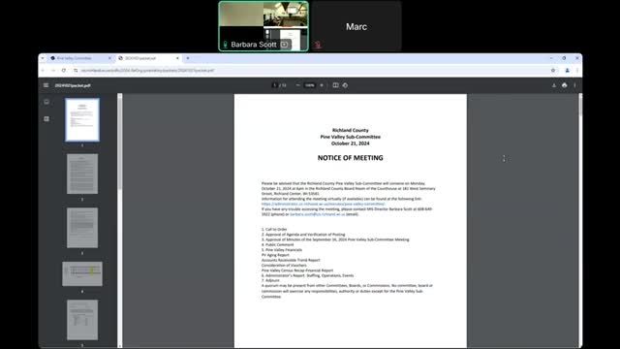This screenshot has width=620, height=349.
Task: Show document outline view in sidebar
Action: (46, 118)
